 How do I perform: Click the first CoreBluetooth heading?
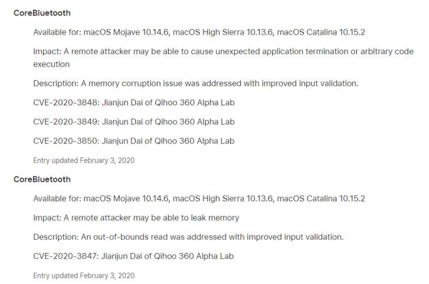pyautogui.click(x=42, y=13)
